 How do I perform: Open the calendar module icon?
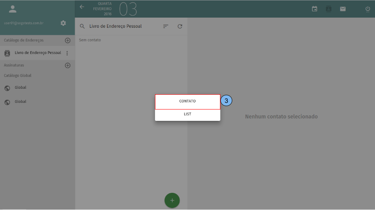[x=314, y=9]
